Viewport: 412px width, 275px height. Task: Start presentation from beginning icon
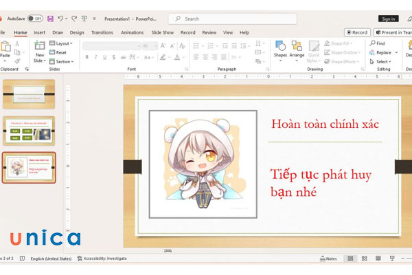click(84, 18)
